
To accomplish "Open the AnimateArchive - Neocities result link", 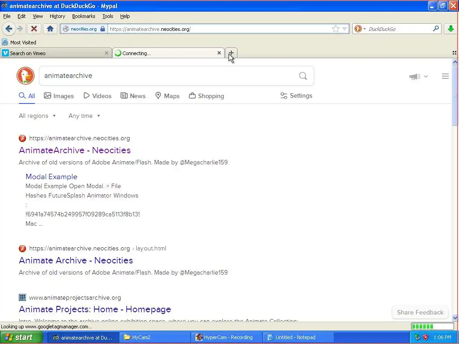I will (75, 150).
